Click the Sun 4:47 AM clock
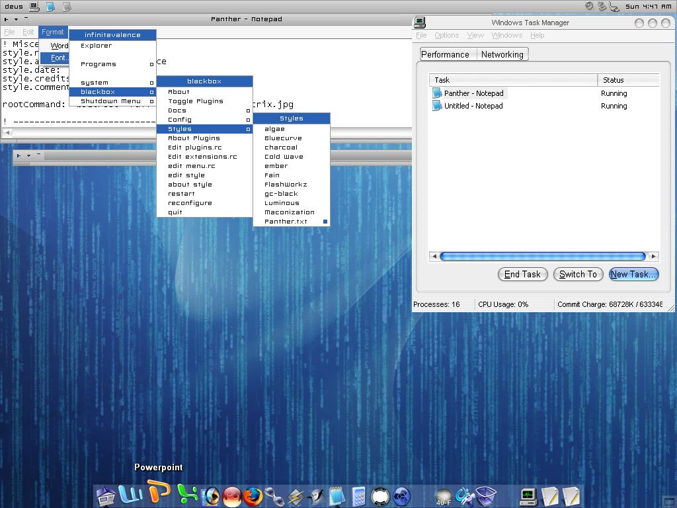This screenshot has height=508, width=677. (x=649, y=7)
